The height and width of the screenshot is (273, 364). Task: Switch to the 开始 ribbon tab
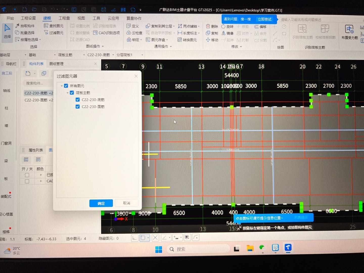[10, 18]
